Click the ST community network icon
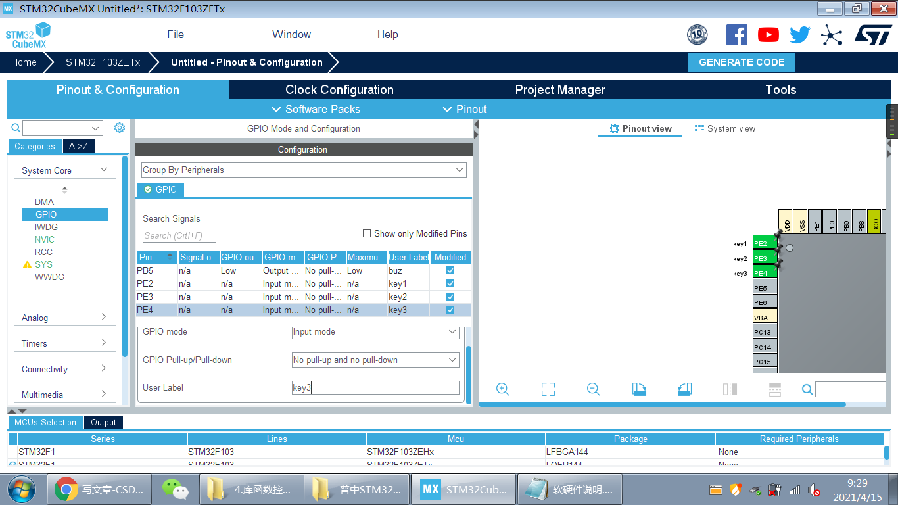This screenshot has height=505, width=898. [x=832, y=35]
